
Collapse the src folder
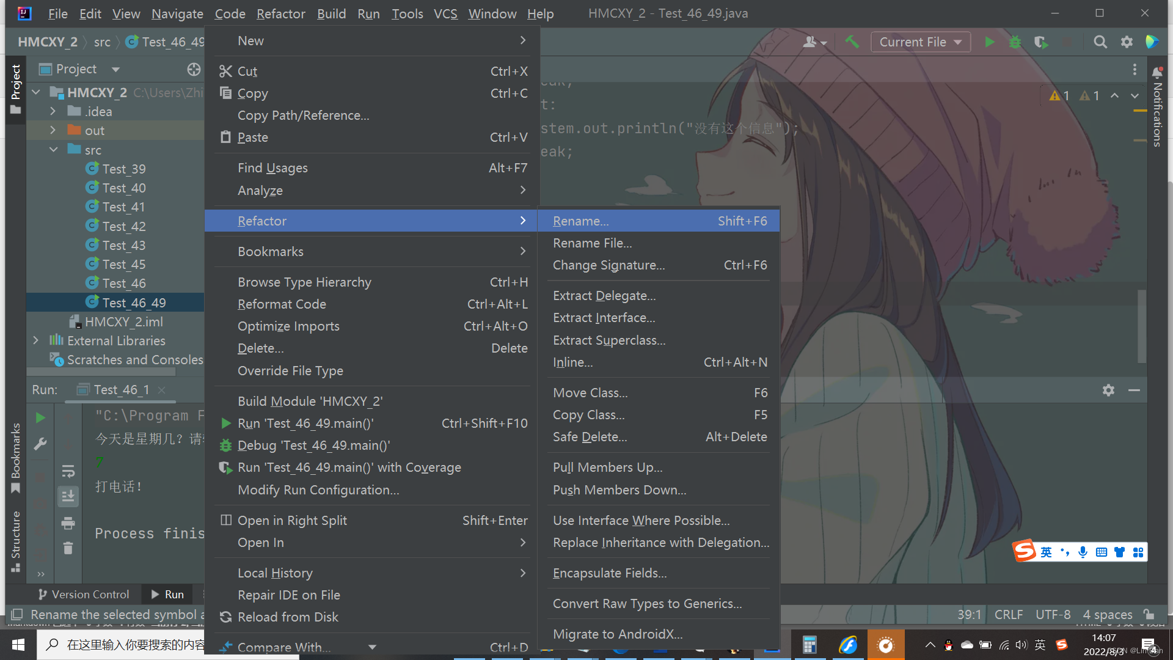54,150
